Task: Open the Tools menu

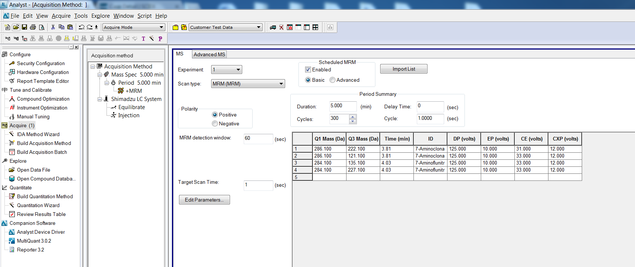Action: point(81,16)
